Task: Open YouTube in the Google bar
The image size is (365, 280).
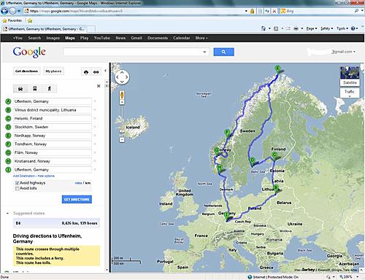Action: pyautogui.click(x=102, y=38)
